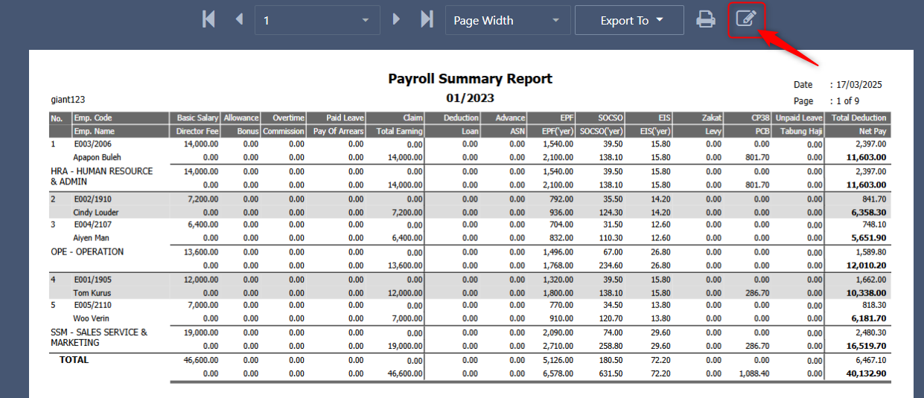Click net pay value 10,338.00
The height and width of the screenshot is (398, 924).
(x=866, y=293)
